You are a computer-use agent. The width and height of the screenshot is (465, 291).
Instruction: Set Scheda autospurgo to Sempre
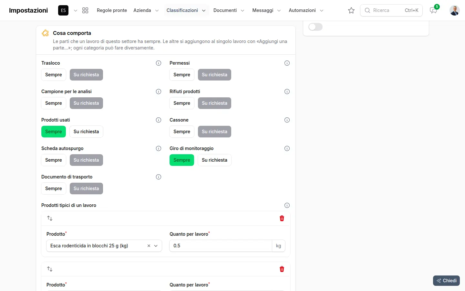coord(54,160)
